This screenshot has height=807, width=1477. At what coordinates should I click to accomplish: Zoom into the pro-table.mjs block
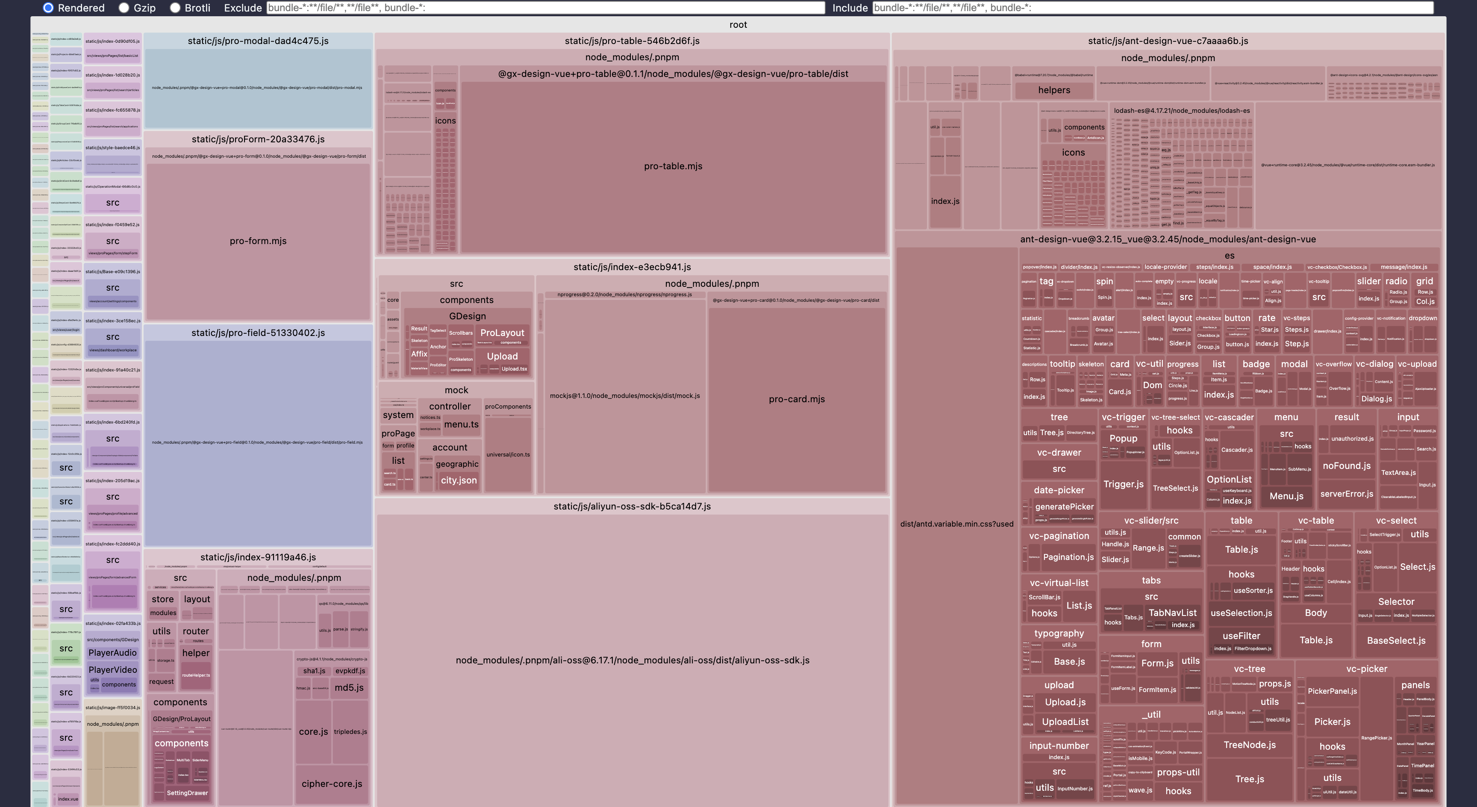tap(673, 166)
